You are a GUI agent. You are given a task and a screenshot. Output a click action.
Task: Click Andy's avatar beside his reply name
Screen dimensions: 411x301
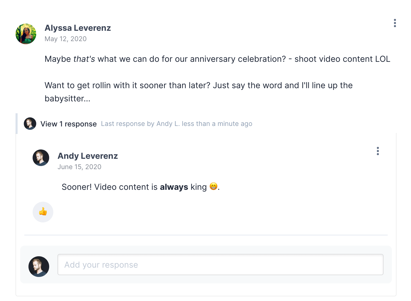41,158
